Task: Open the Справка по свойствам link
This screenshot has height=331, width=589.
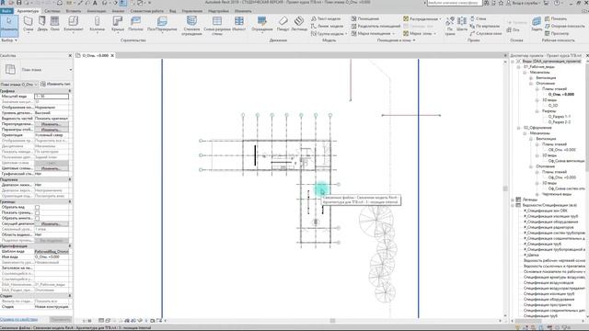Action: coord(18,319)
